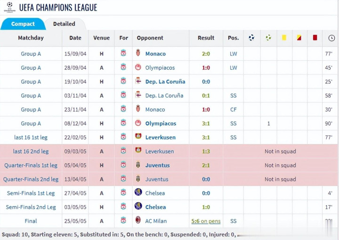
Task: Click the Monaco crest in the 15/09/04 row
Action: tap(138, 54)
